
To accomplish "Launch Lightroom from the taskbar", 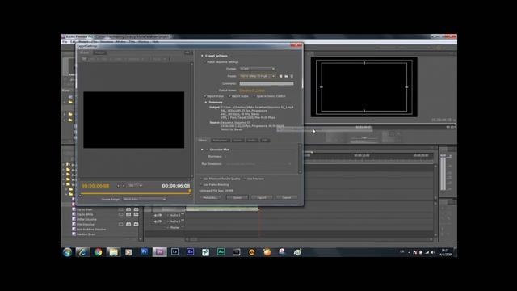I will coord(174,252).
